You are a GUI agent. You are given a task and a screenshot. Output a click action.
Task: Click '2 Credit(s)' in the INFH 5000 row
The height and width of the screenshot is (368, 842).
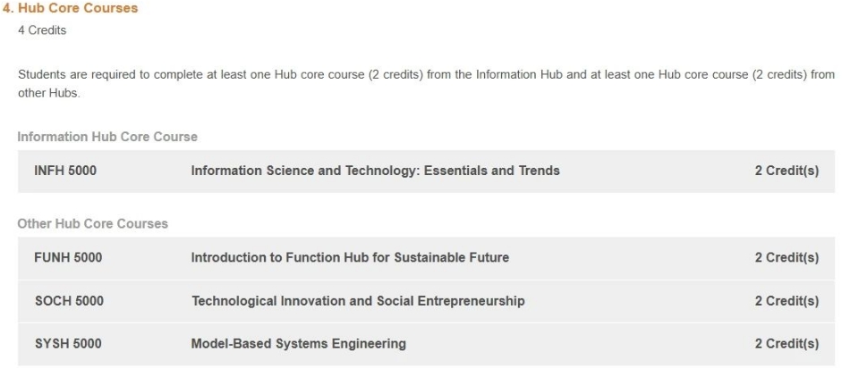pyautogui.click(x=787, y=171)
